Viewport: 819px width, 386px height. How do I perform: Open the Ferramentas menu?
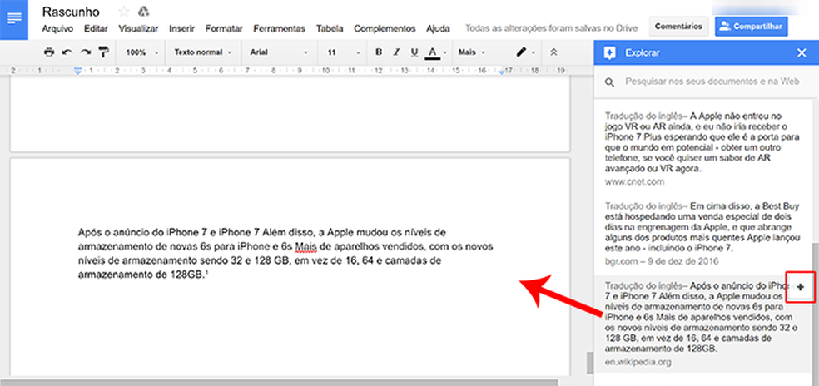tap(279, 29)
